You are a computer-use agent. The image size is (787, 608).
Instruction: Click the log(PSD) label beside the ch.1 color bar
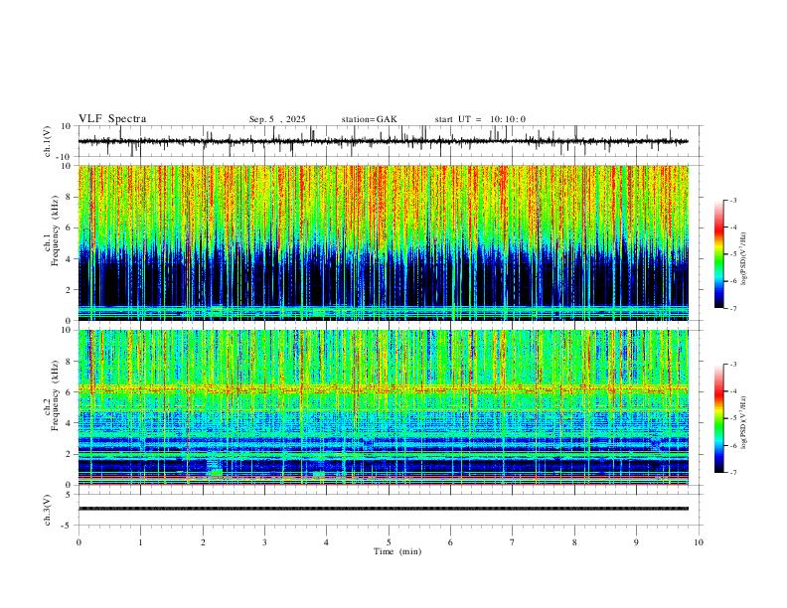(x=744, y=259)
